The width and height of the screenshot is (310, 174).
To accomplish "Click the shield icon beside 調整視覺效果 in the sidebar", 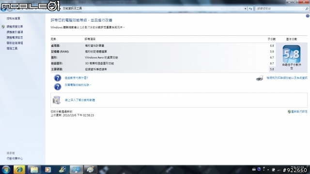I will 3,27.
